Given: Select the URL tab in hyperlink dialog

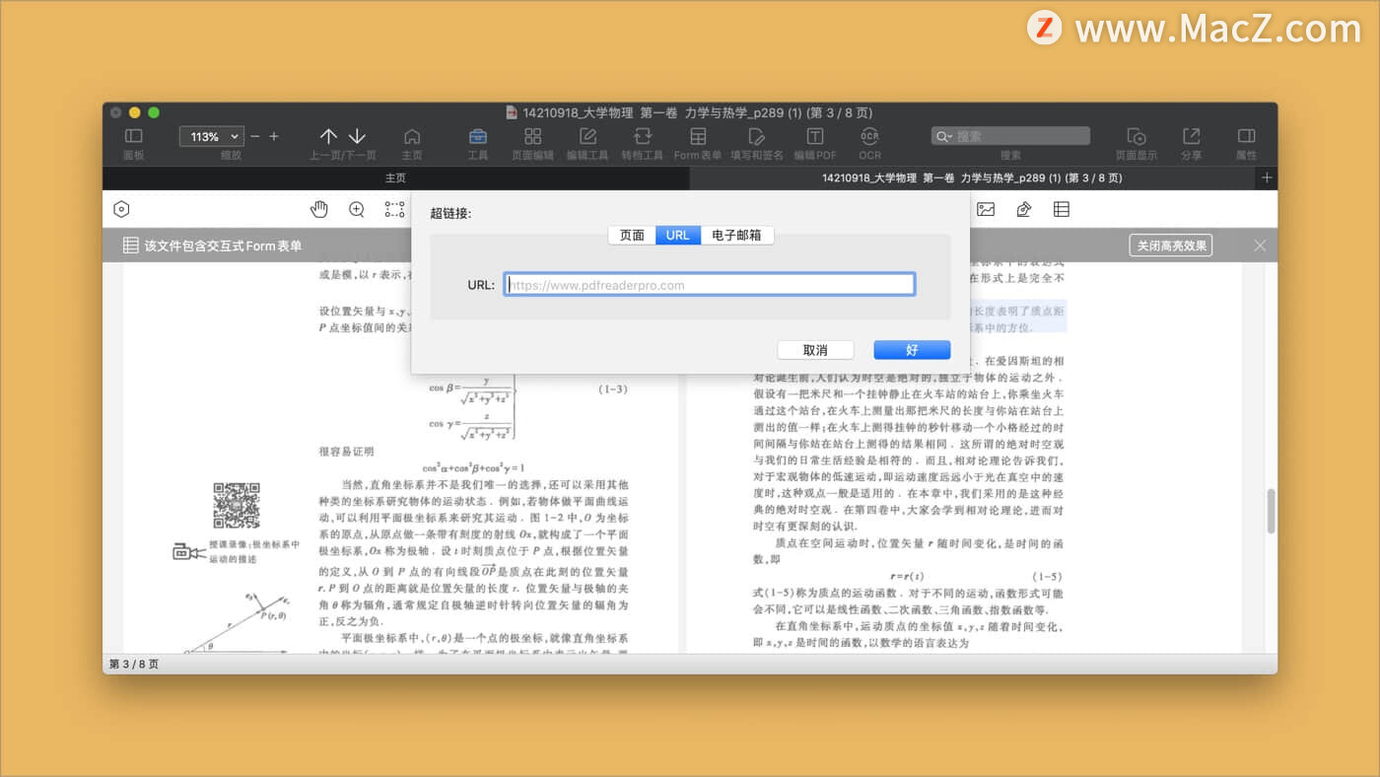Looking at the screenshot, I should [x=678, y=235].
